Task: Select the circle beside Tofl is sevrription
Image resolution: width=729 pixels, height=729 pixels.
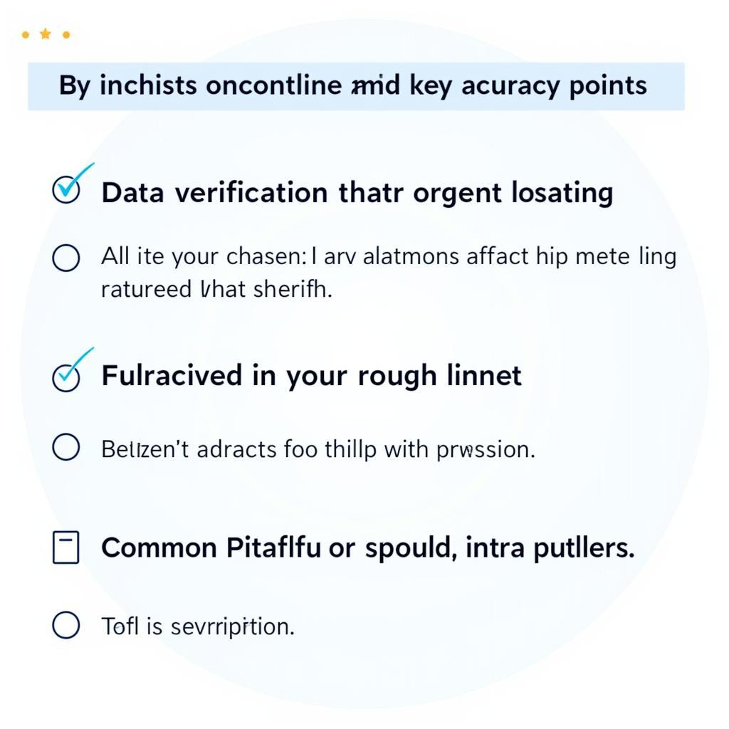Action: (x=66, y=624)
